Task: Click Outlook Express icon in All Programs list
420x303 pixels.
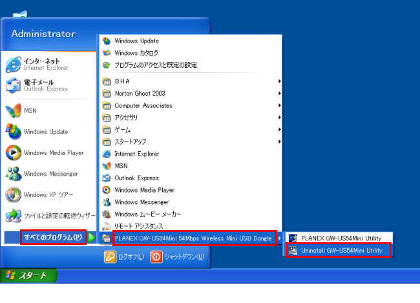Action: [x=107, y=178]
